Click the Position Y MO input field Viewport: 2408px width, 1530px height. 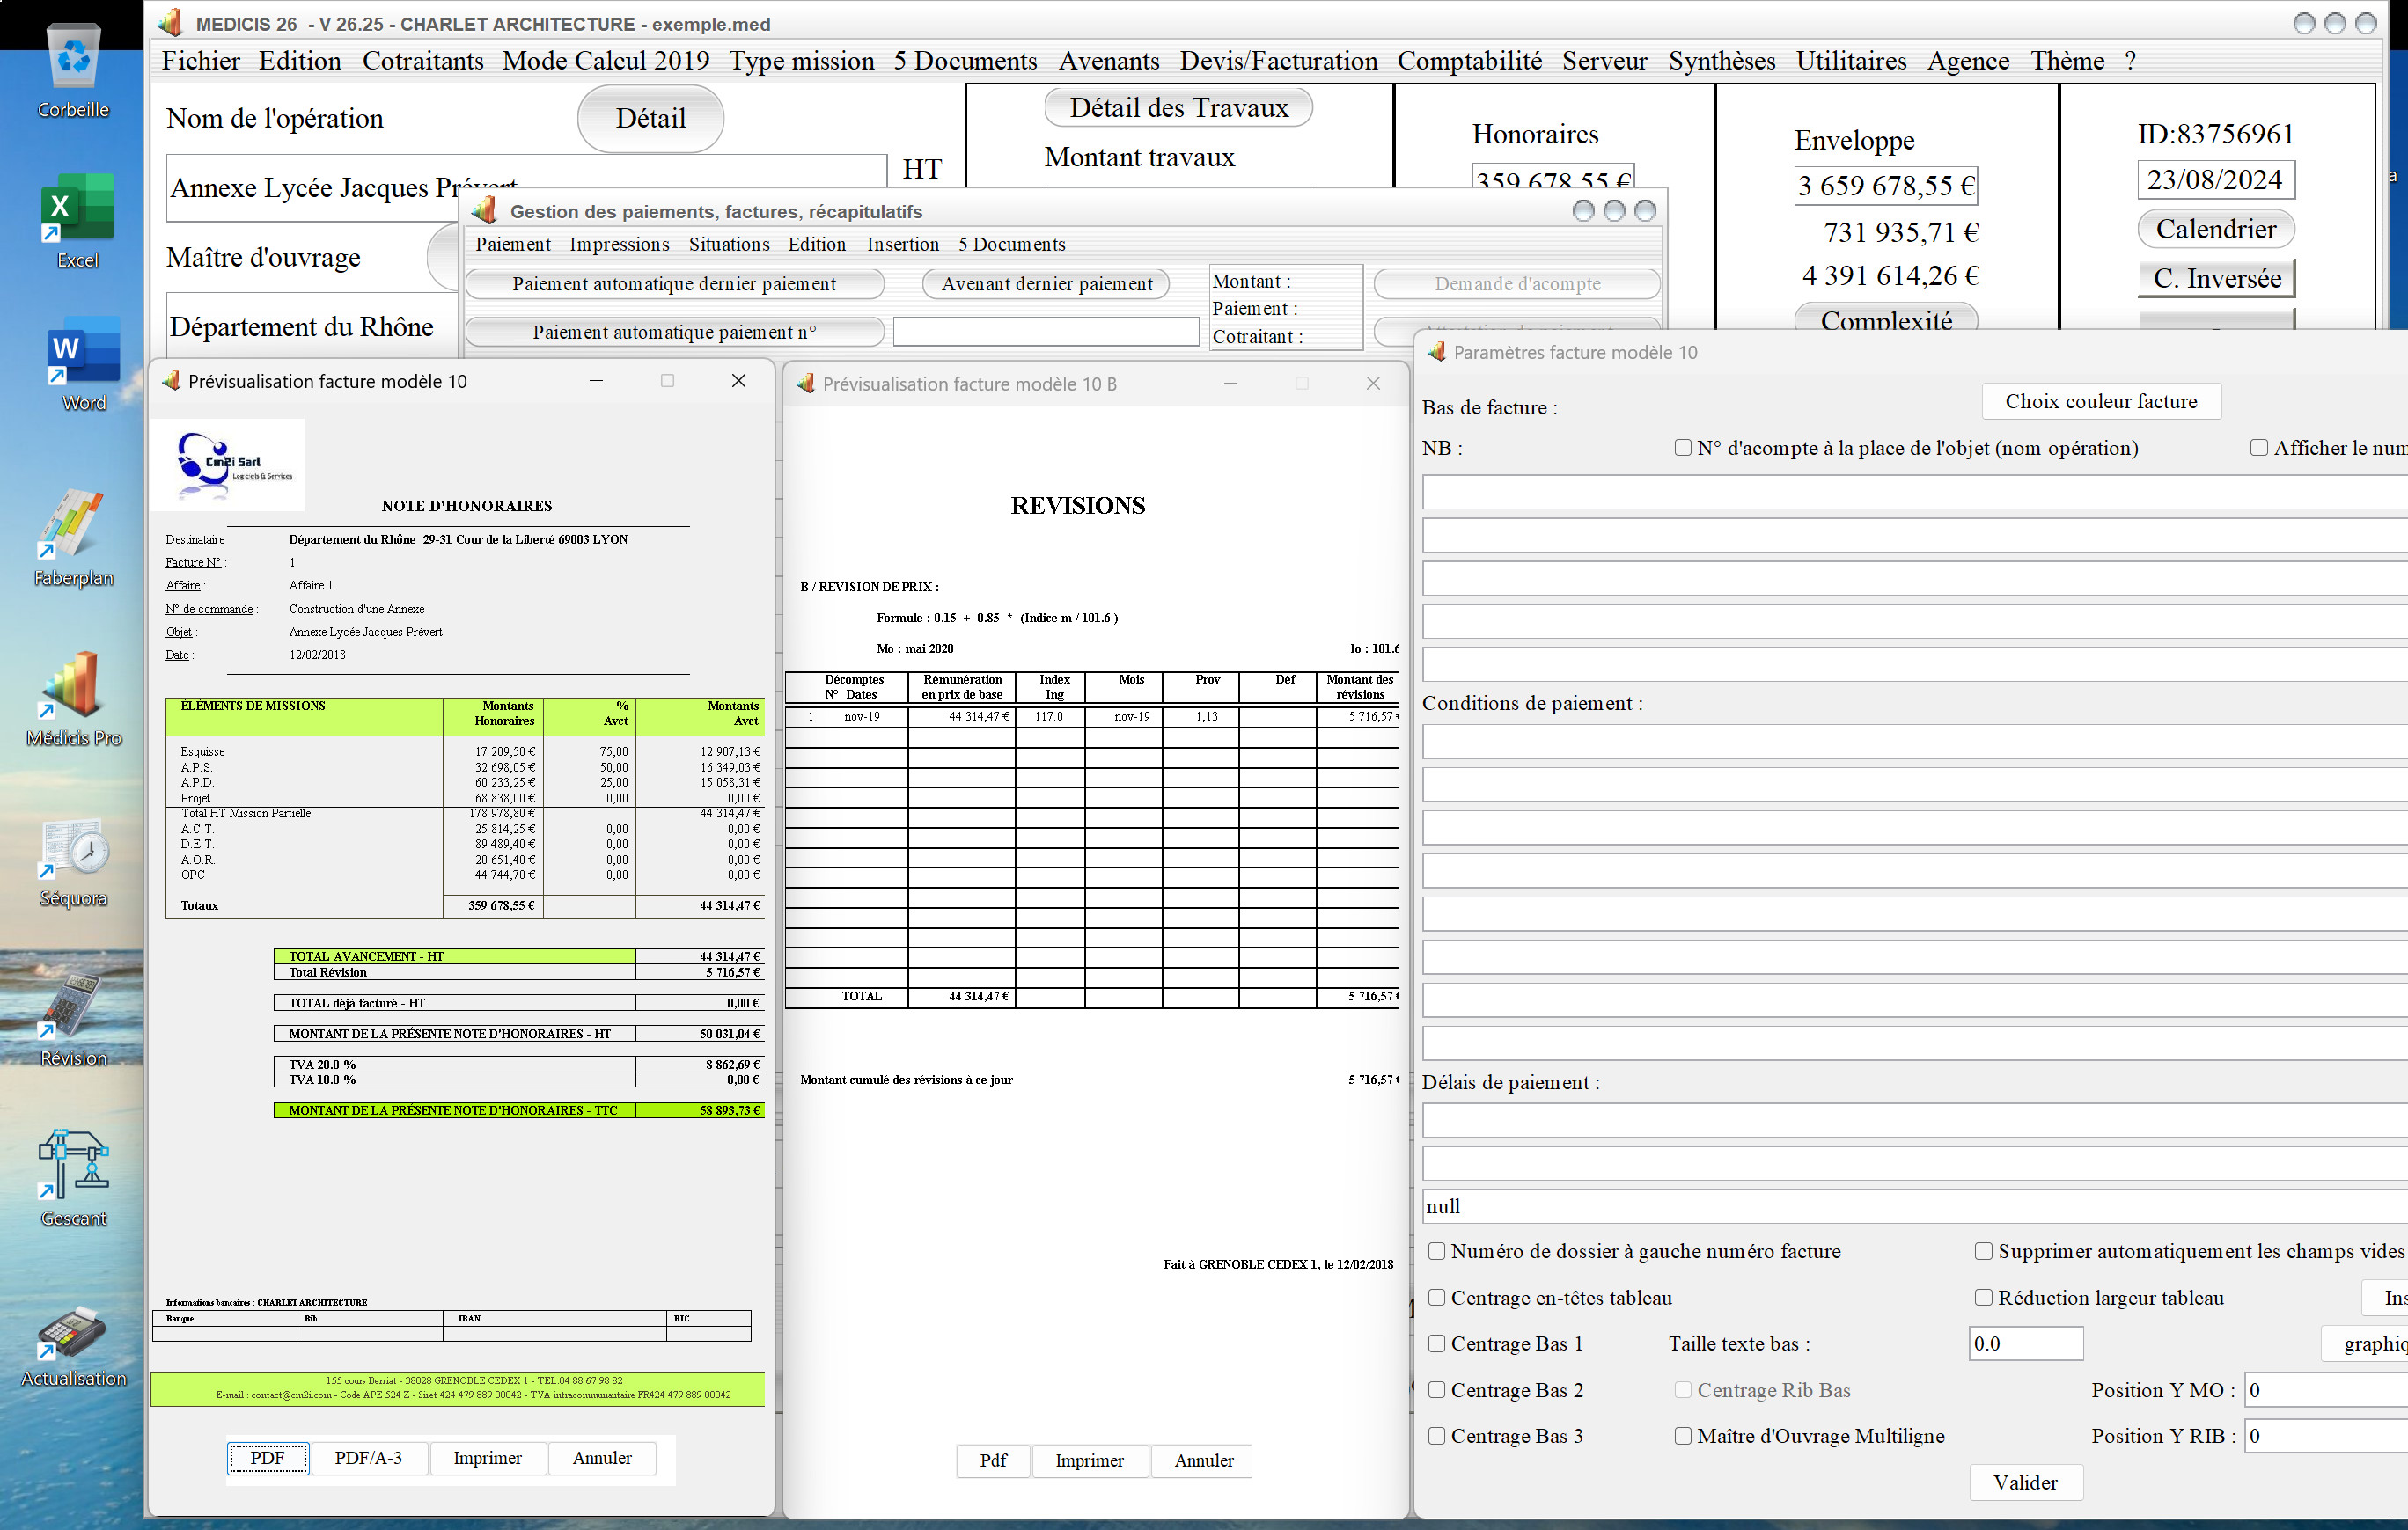click(x=2327, y=1390)
